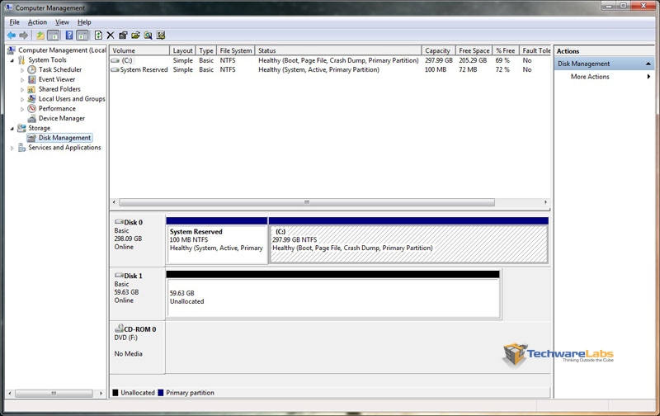The height and width of the screenshot is (416, 660).
Task: Select the System Reserved volume row in the list
Action: 144,70
